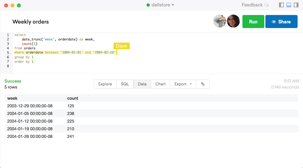Image resolution: width=303 pixels, height=168 pixels.
Task: Copy the query link using the chain icon
Action: pos(203,84)
